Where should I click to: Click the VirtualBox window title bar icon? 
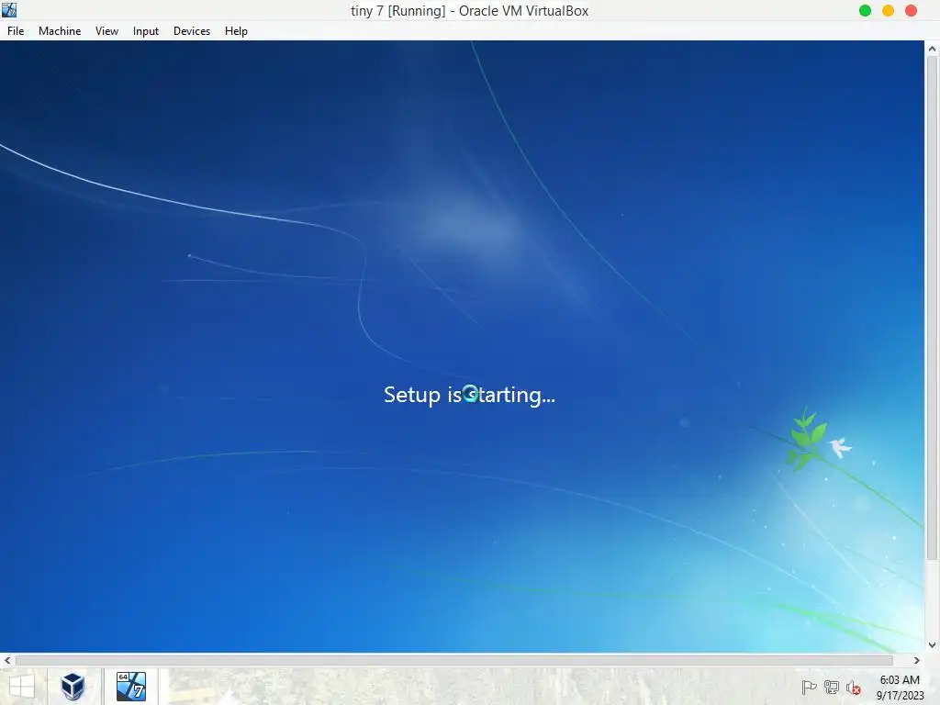9,10
